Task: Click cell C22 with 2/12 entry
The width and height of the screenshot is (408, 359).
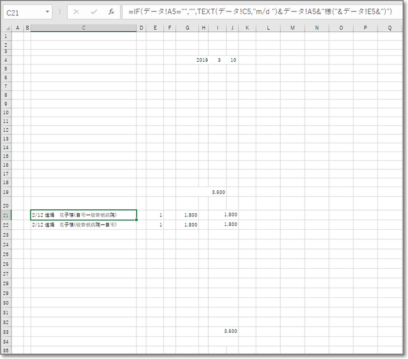Action: (x=84, y=225)
